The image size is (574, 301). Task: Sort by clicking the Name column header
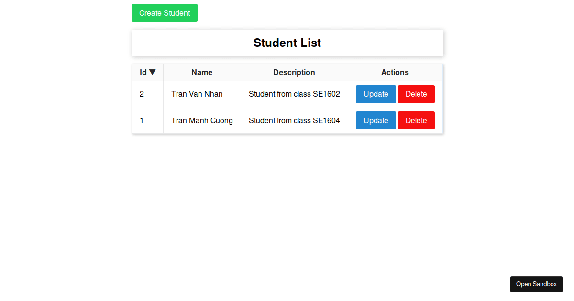[x=202, y=72]
